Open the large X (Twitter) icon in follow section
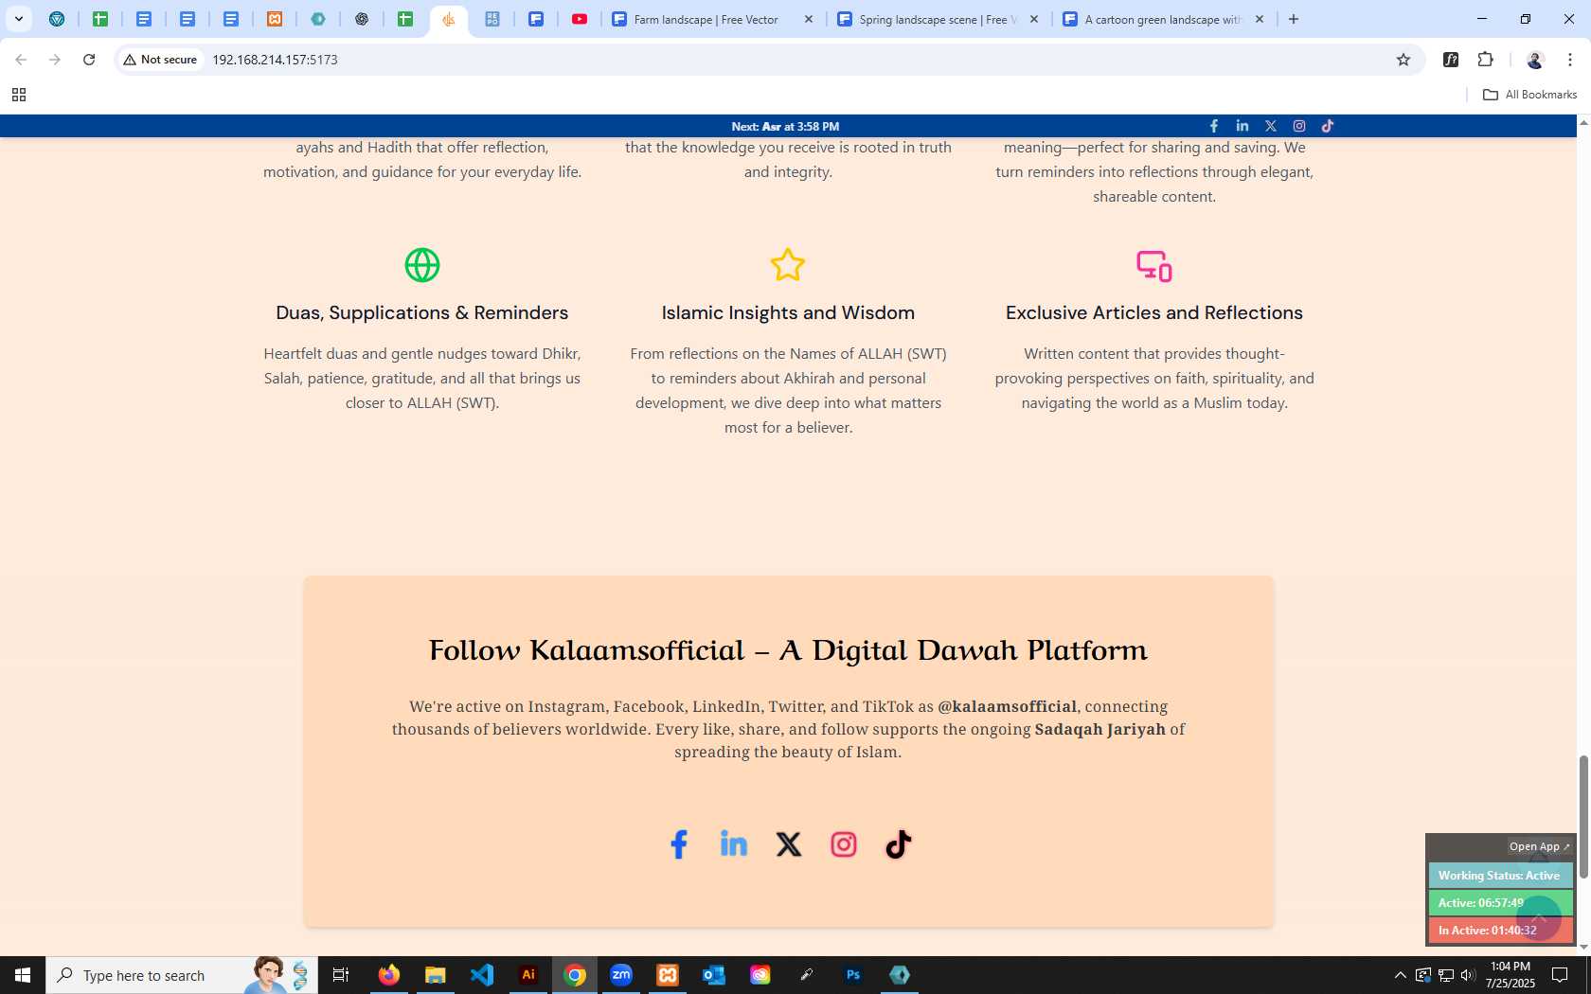This screenshot has height=994, width=1591. (x=789, y=844)
